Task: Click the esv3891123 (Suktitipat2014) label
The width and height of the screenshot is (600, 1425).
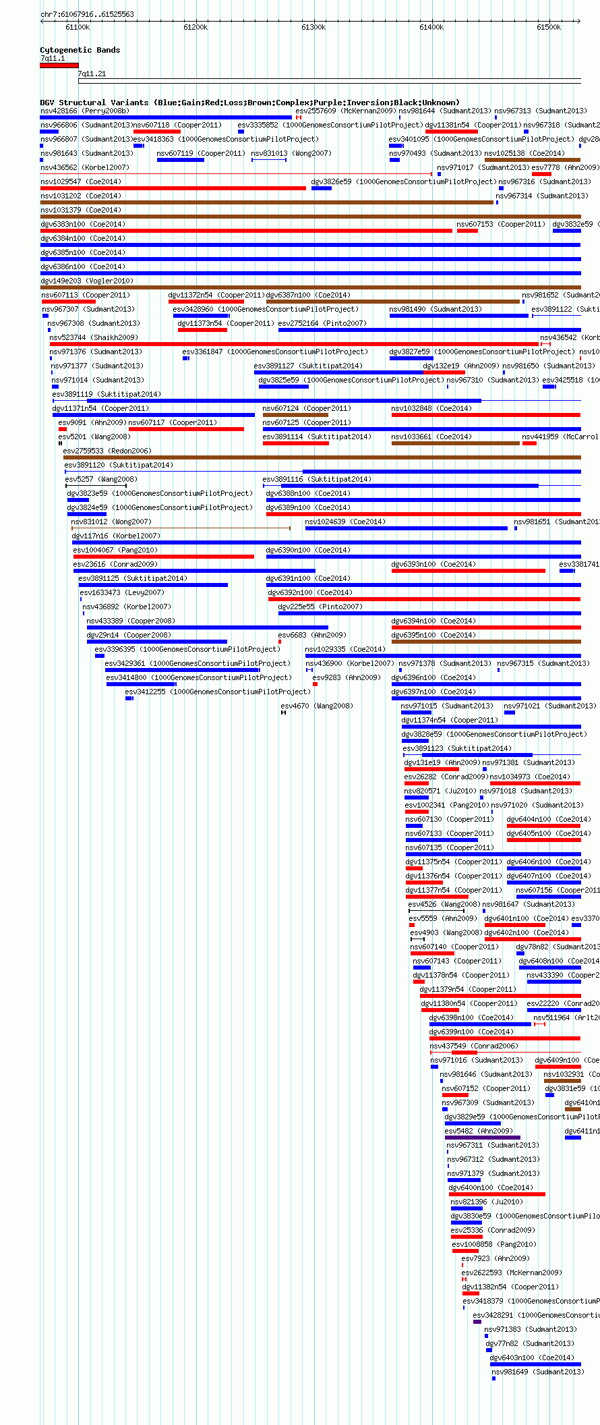Action: 457,748
